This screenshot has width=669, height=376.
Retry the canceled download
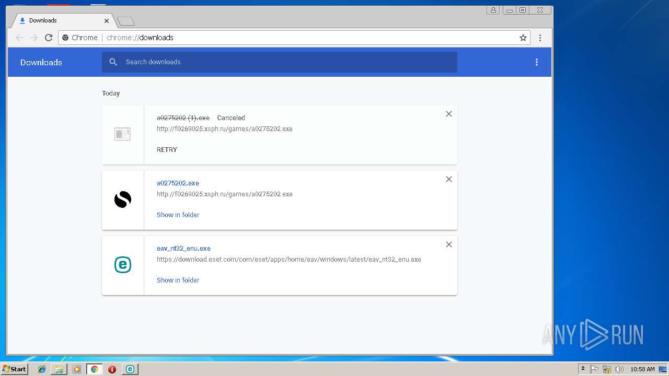[x=167, y=149]
